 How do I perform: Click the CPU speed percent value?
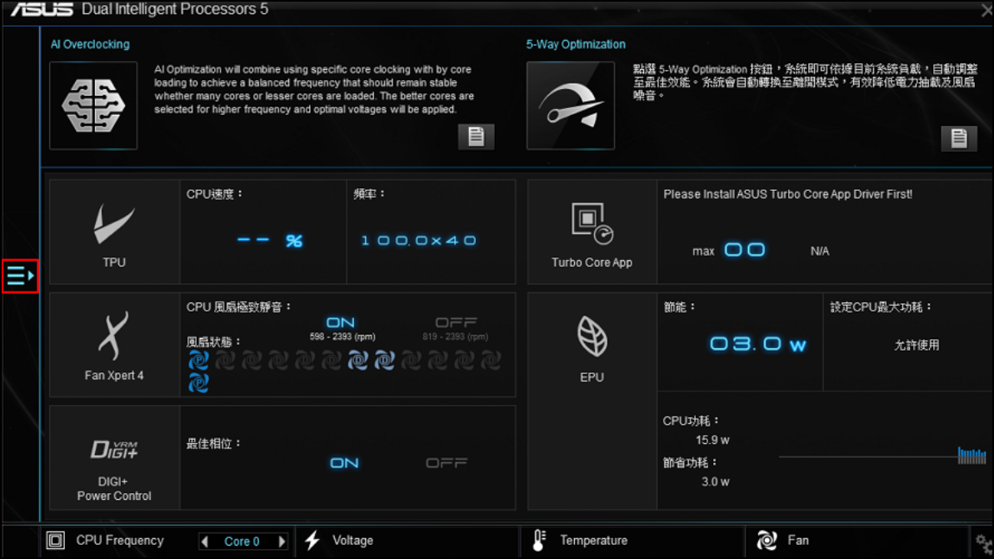point(269,241)
